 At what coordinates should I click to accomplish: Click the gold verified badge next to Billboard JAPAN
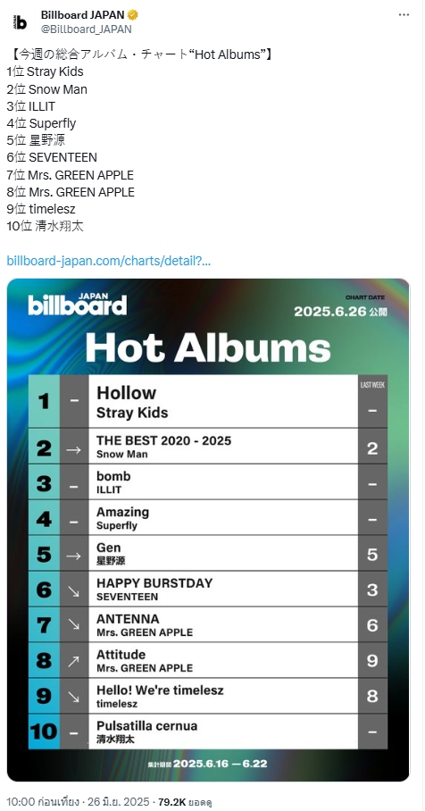[x=133, y=15]
